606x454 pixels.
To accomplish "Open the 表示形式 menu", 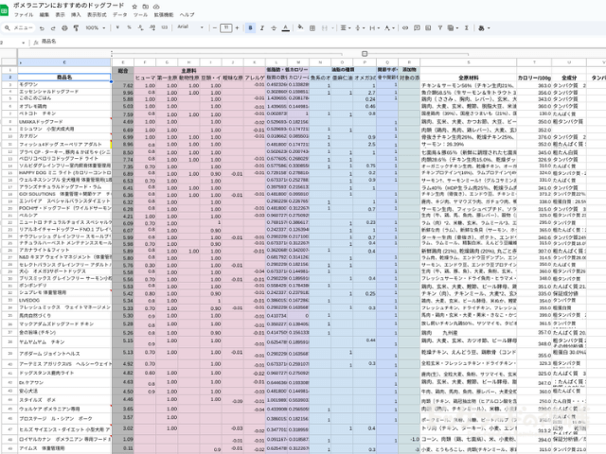I will click(97, 15).
